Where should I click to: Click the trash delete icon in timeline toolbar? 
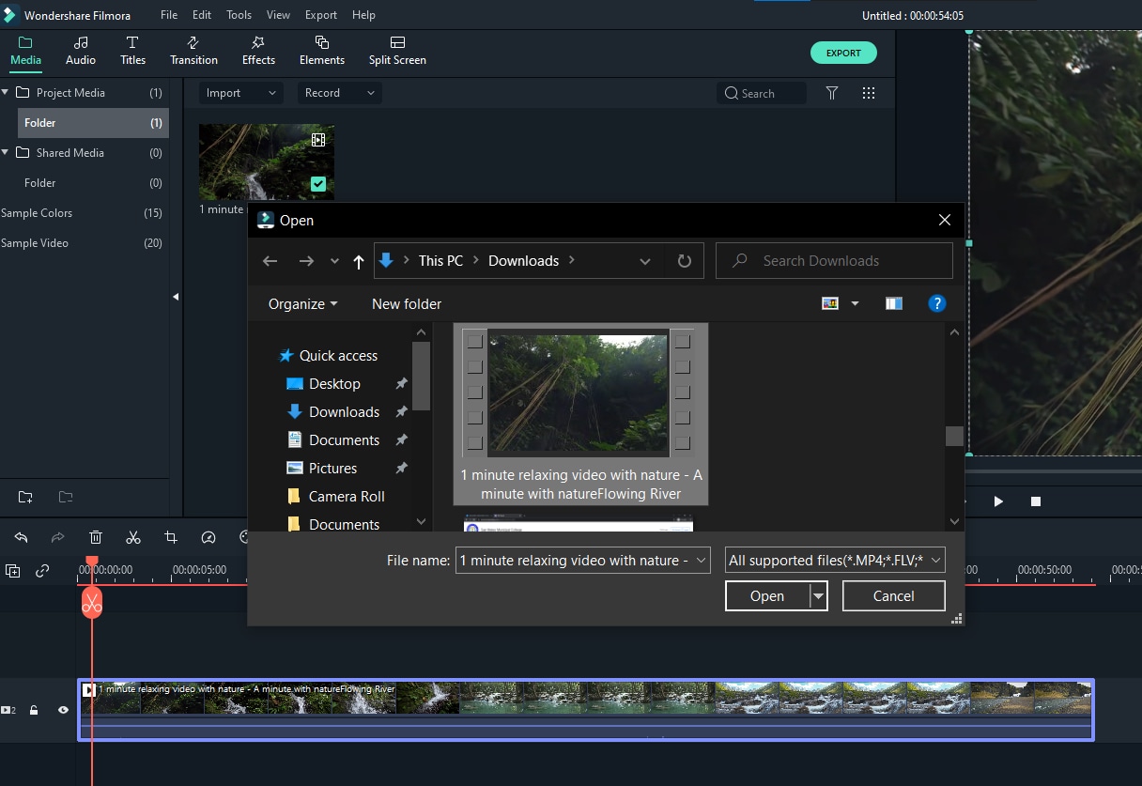(96, 537)
